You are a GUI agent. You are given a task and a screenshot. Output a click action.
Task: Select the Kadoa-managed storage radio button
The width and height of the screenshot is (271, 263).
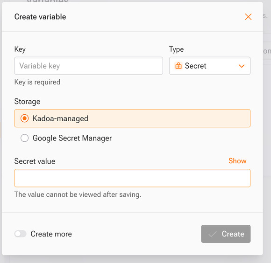pyautogui.click(x=25, y=118)
